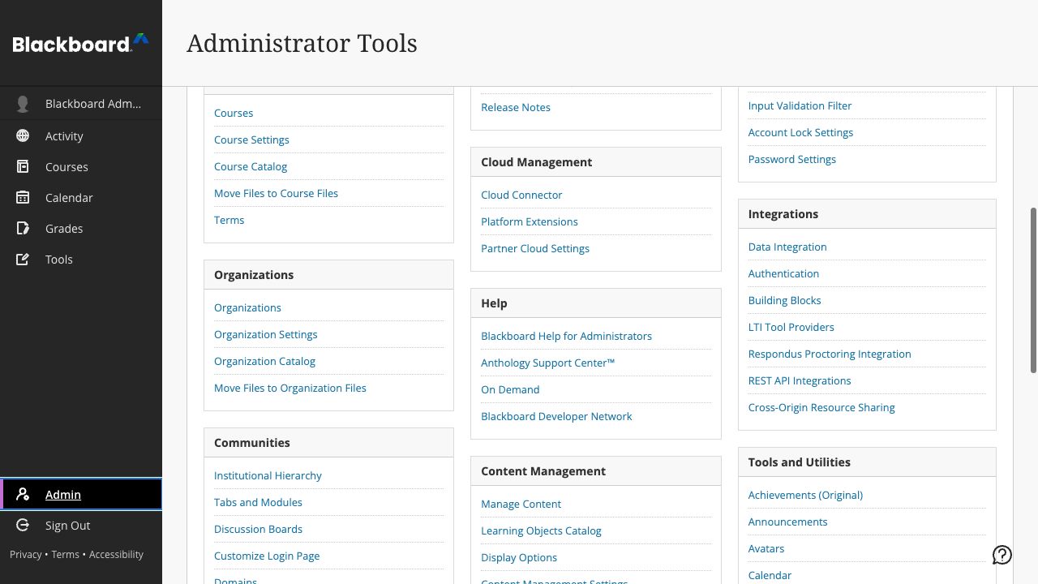Open the help question mark bubble
This screenshot has height=584, width=1038.
1002,555
